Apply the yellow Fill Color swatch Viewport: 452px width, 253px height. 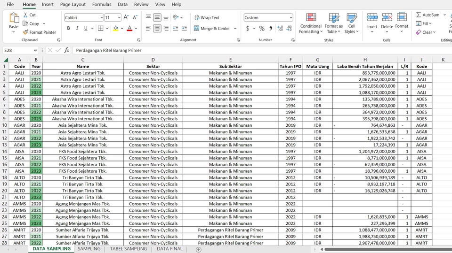(x=116, y=28)
